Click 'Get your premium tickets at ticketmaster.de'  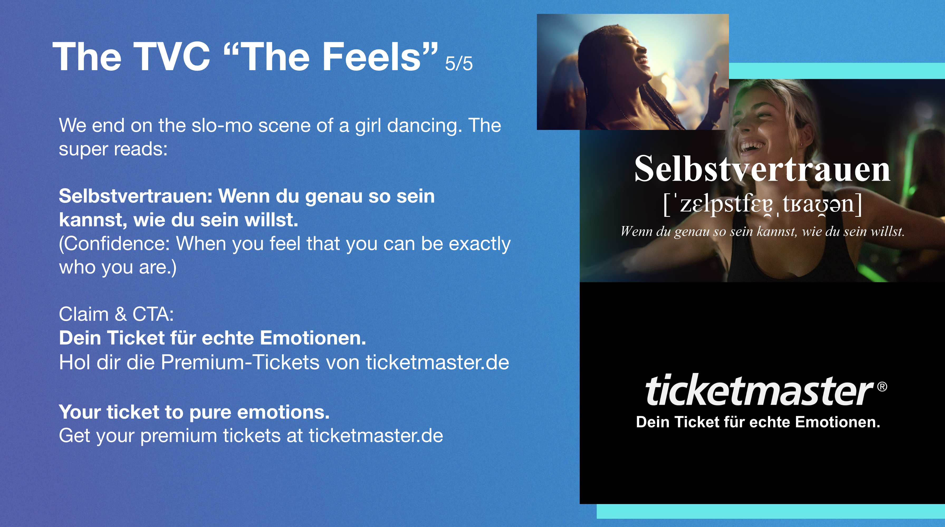pyautogui.click(x=251, y=436)
